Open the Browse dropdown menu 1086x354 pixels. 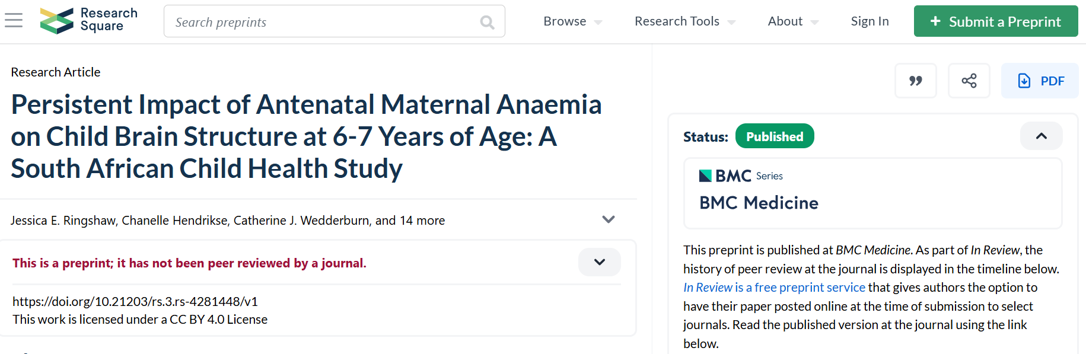pyautogui.click(x=572, y=21)
